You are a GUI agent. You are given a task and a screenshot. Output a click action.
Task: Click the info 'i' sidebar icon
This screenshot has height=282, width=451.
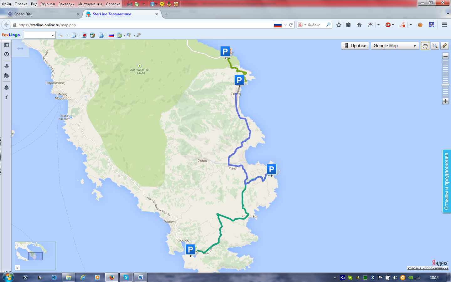6,97
